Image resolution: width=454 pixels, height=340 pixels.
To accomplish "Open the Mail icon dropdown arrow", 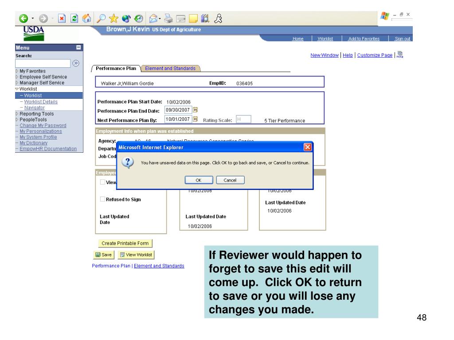I will 160,19.
